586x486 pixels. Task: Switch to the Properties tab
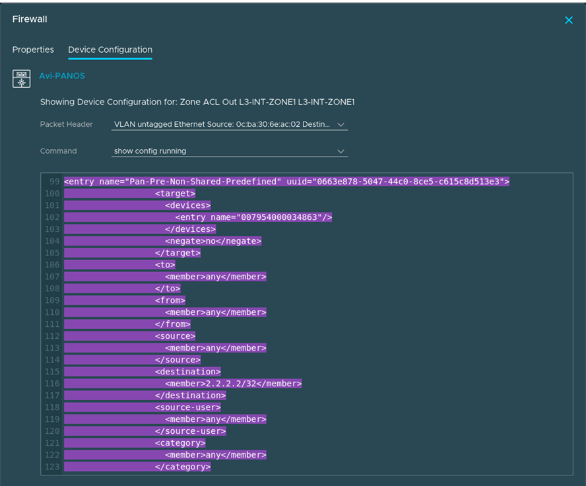[33, 50]
